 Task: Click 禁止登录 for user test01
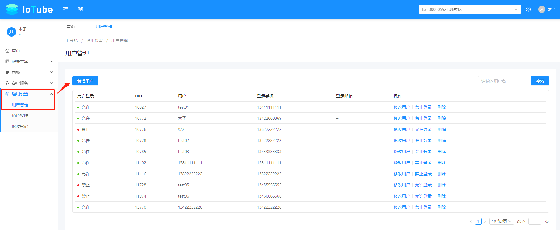(x=423, y=107)
